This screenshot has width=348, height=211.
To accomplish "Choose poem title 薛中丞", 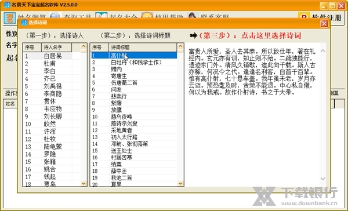I will [x=119, y=171].
